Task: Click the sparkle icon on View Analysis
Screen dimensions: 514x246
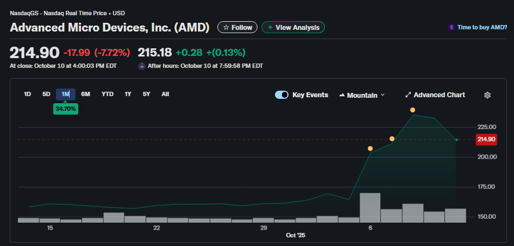Action: click(270, 27)
